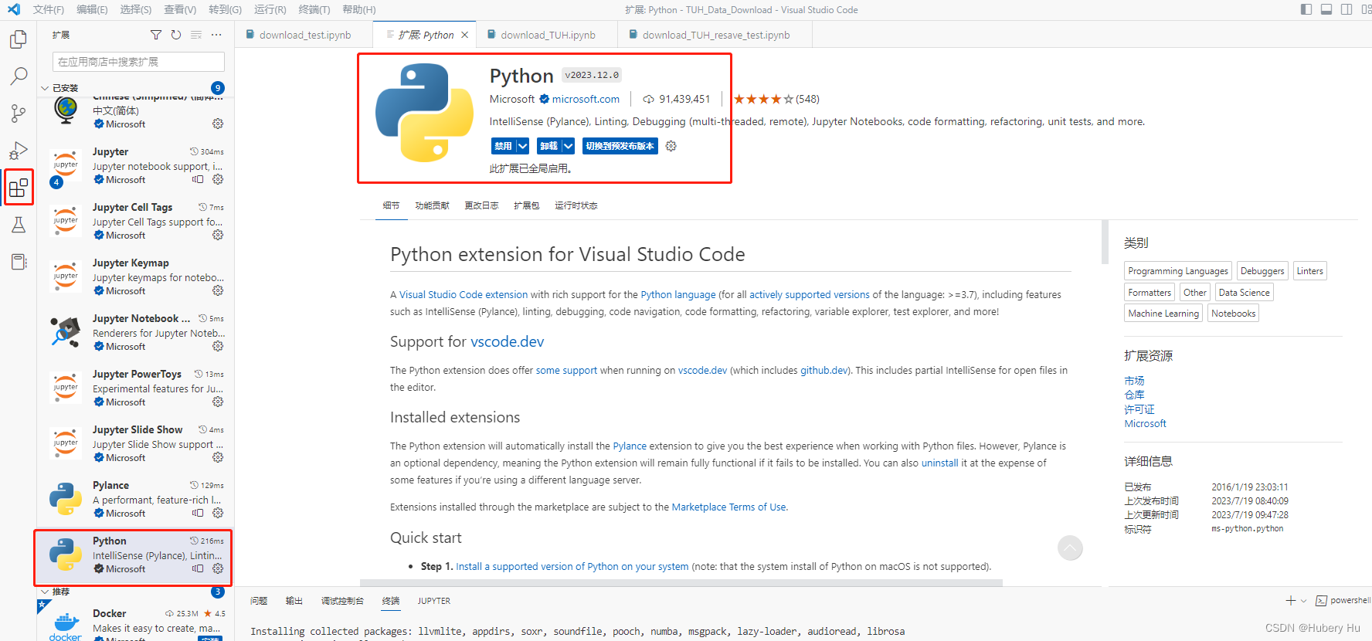Image resolution: width=1372 pixels, height=641 pixels.
Task: Click the 仓库 resource link
Action: 1134,395
